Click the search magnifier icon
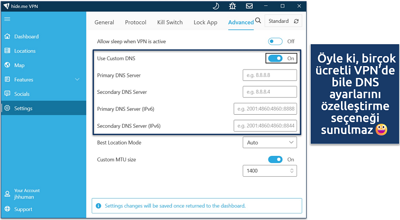Viewport: 400px width, 220px height. click(x=258, y=21)
